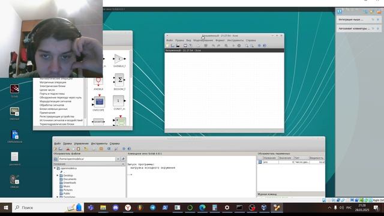Select Матричные операции palette category
The image size is (384, 216).
53,83
